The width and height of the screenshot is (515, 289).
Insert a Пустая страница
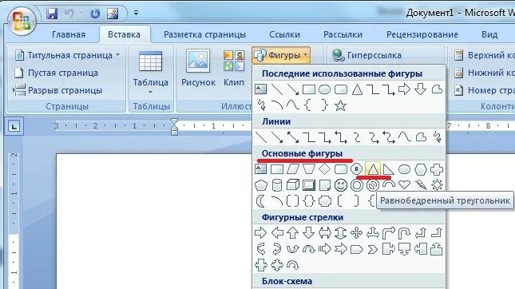pyautogui.click(x=56, y=73)
